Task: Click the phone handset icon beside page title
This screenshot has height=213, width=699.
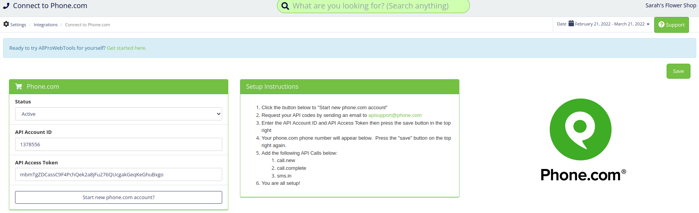Action: pos(6,6)
